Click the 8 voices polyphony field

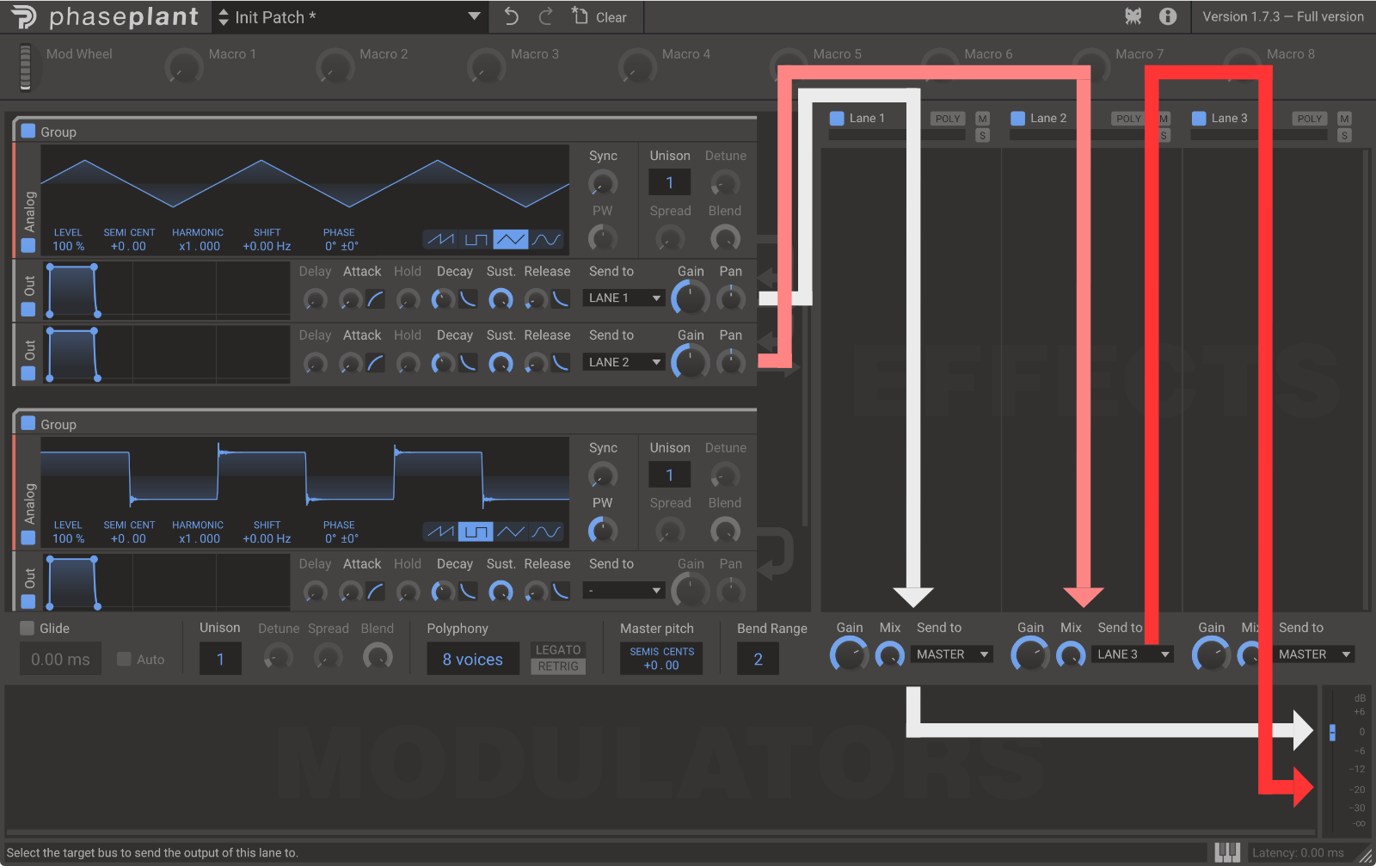click(473, 660)
